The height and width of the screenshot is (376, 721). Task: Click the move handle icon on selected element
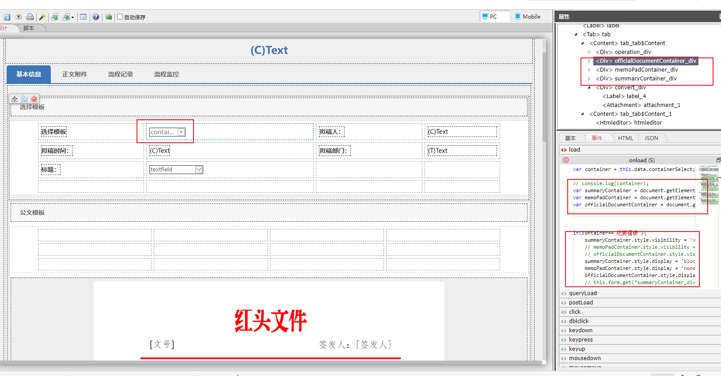click(x=15, y=99)
